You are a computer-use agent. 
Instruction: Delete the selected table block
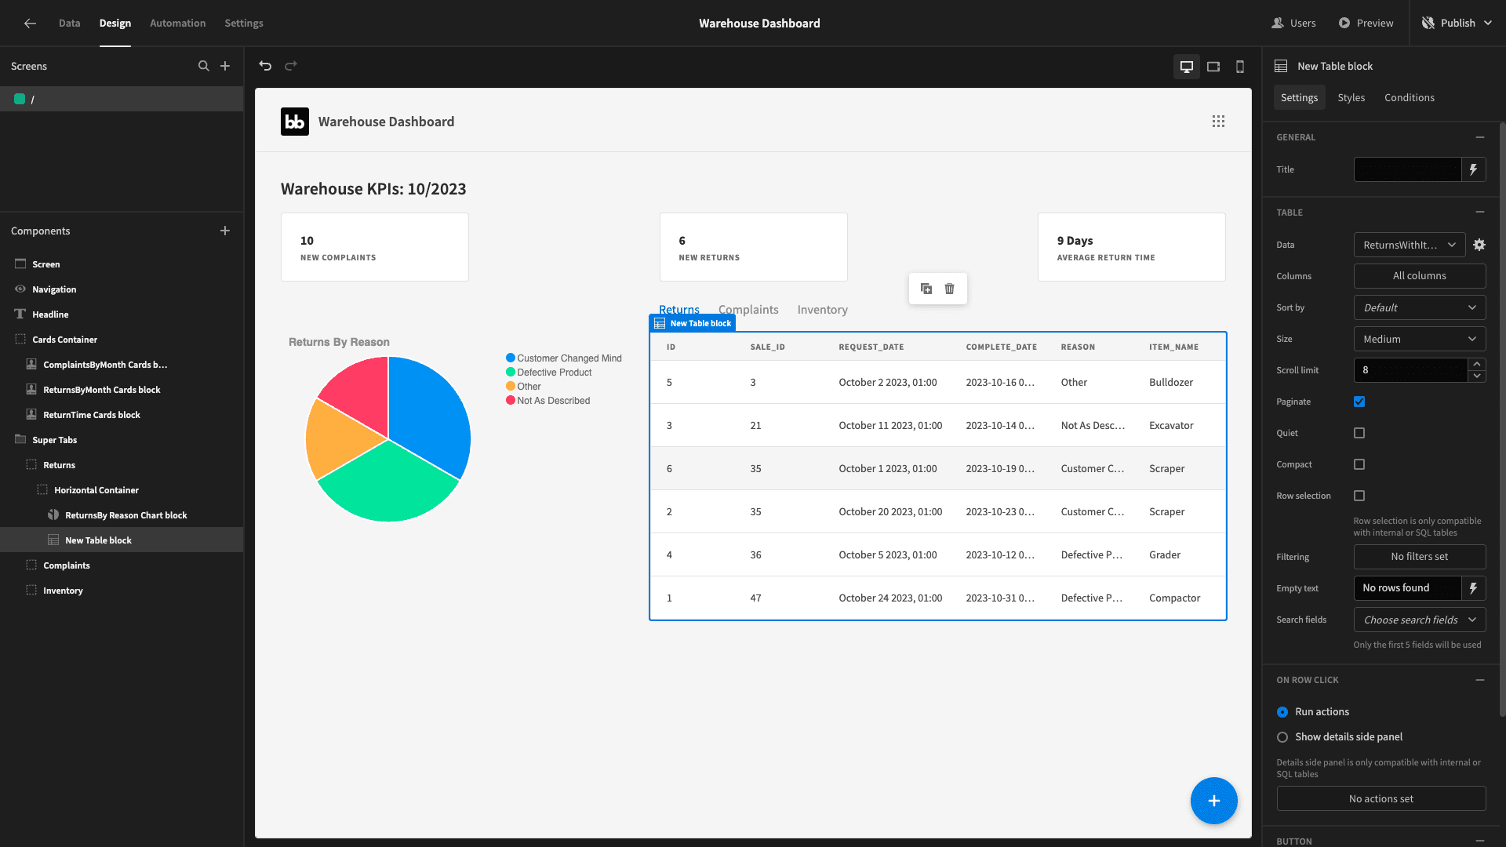(x=950, y=289)
